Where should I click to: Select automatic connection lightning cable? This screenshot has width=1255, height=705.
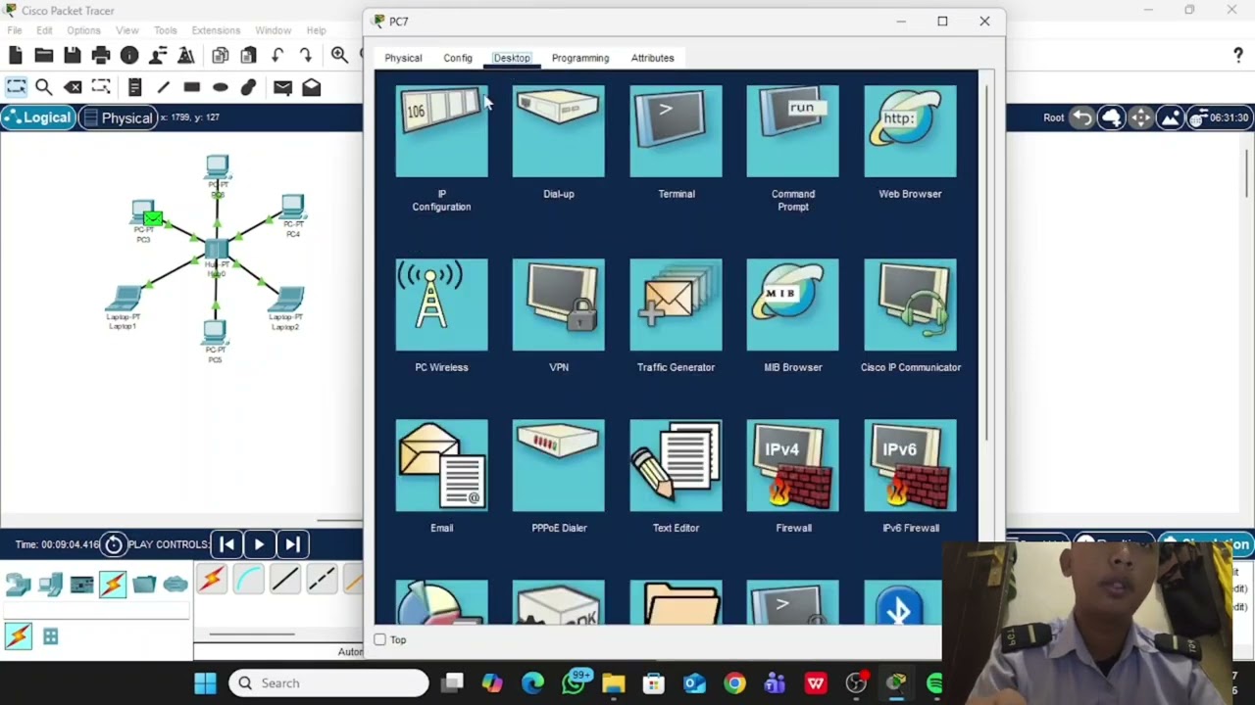pyautogui.click(x=212, y=580)
